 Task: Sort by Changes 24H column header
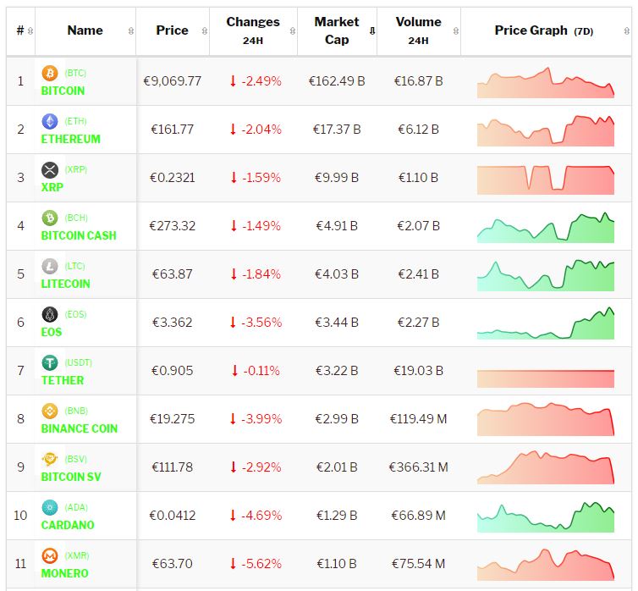click(252, 30)
